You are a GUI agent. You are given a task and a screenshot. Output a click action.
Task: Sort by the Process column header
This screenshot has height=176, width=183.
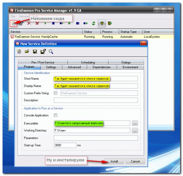pos(110,32)
